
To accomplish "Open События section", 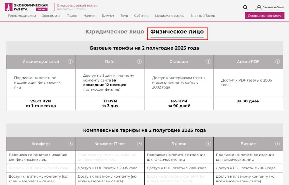I will tap(141, 16).
